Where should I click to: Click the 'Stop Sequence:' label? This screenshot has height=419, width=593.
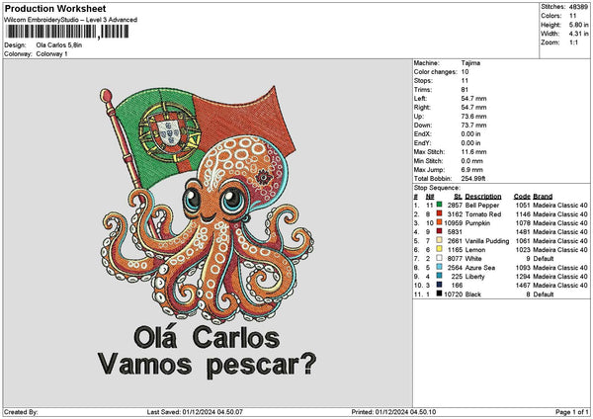pyautogui.click(x=437, y=188)
